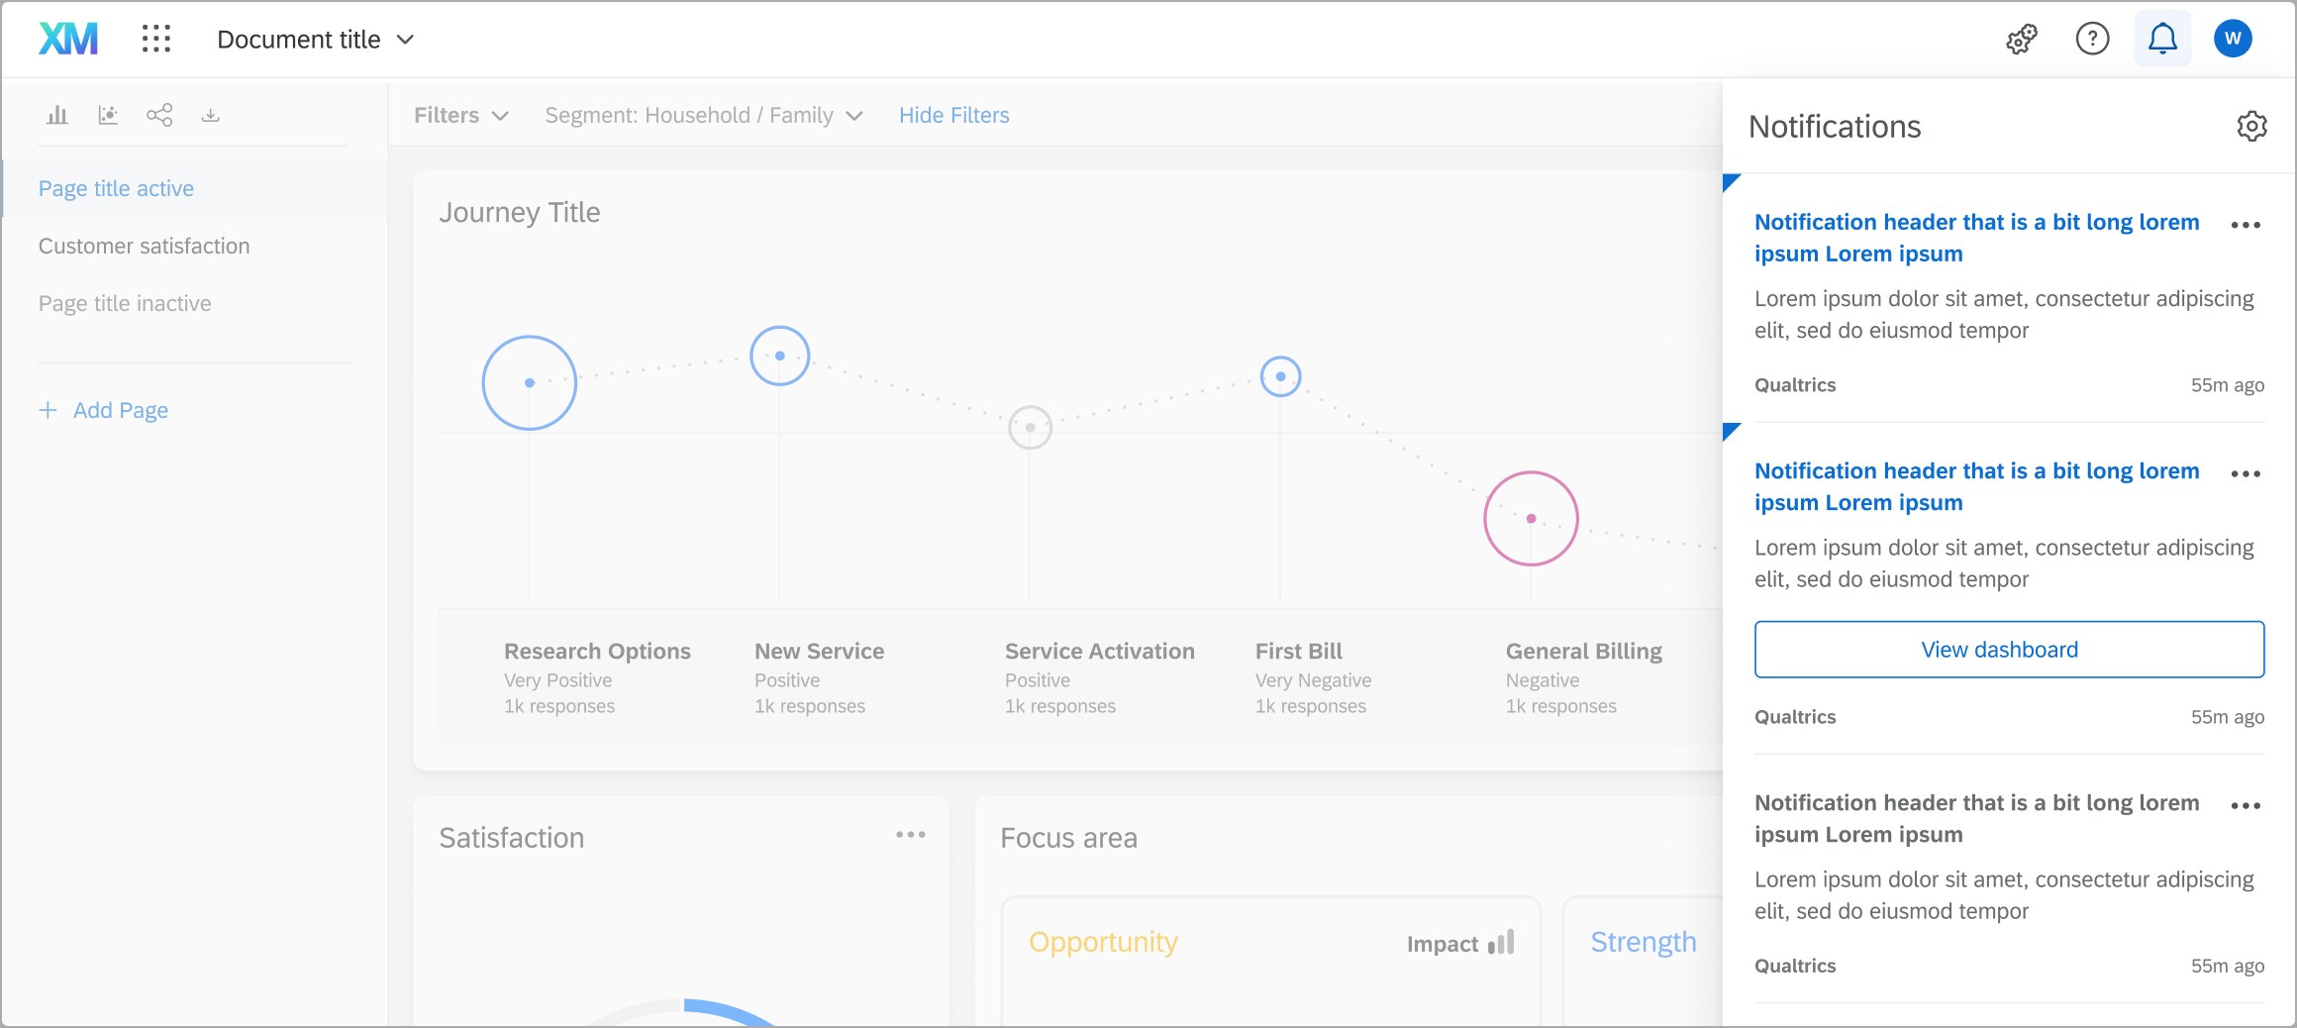This screenshot has width=2297, height=1028.
Task: Click the XM logo
Action: pos(68,39)
